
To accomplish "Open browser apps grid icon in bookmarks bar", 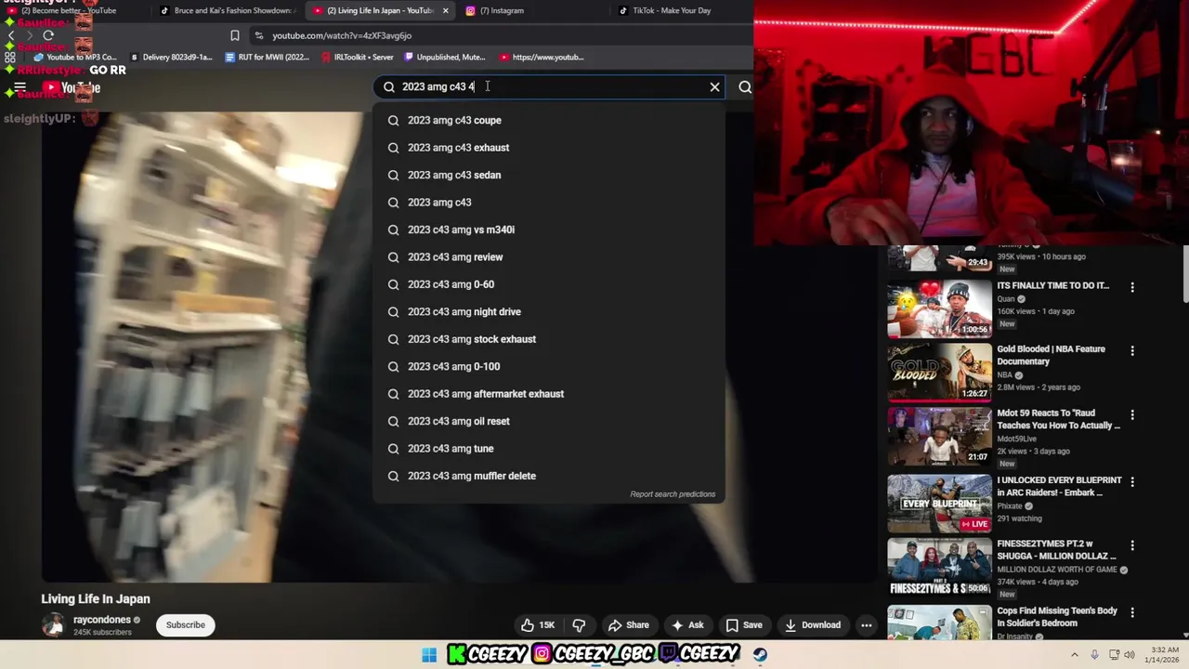I will click(x=10, y=57).
